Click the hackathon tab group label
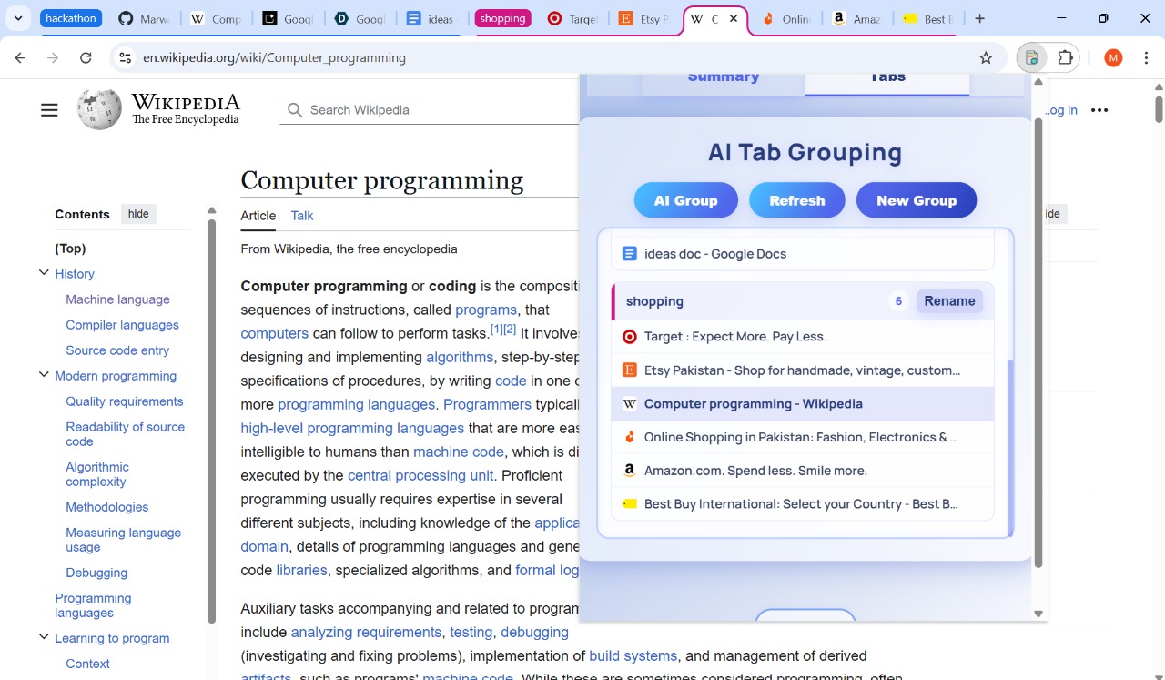Screen dimensions: 1165x680 pyautogui.click(x=71, y=18)
